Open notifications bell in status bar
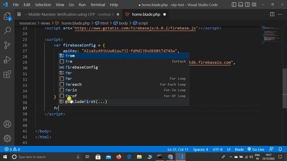Image resolution: width=287 pixels, height=161 pixels. click(280, 149)
